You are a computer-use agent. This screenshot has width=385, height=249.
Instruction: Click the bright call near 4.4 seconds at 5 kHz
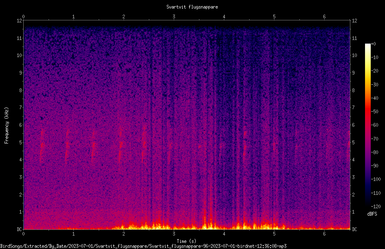pyautogui.click(x=245, y=143)
